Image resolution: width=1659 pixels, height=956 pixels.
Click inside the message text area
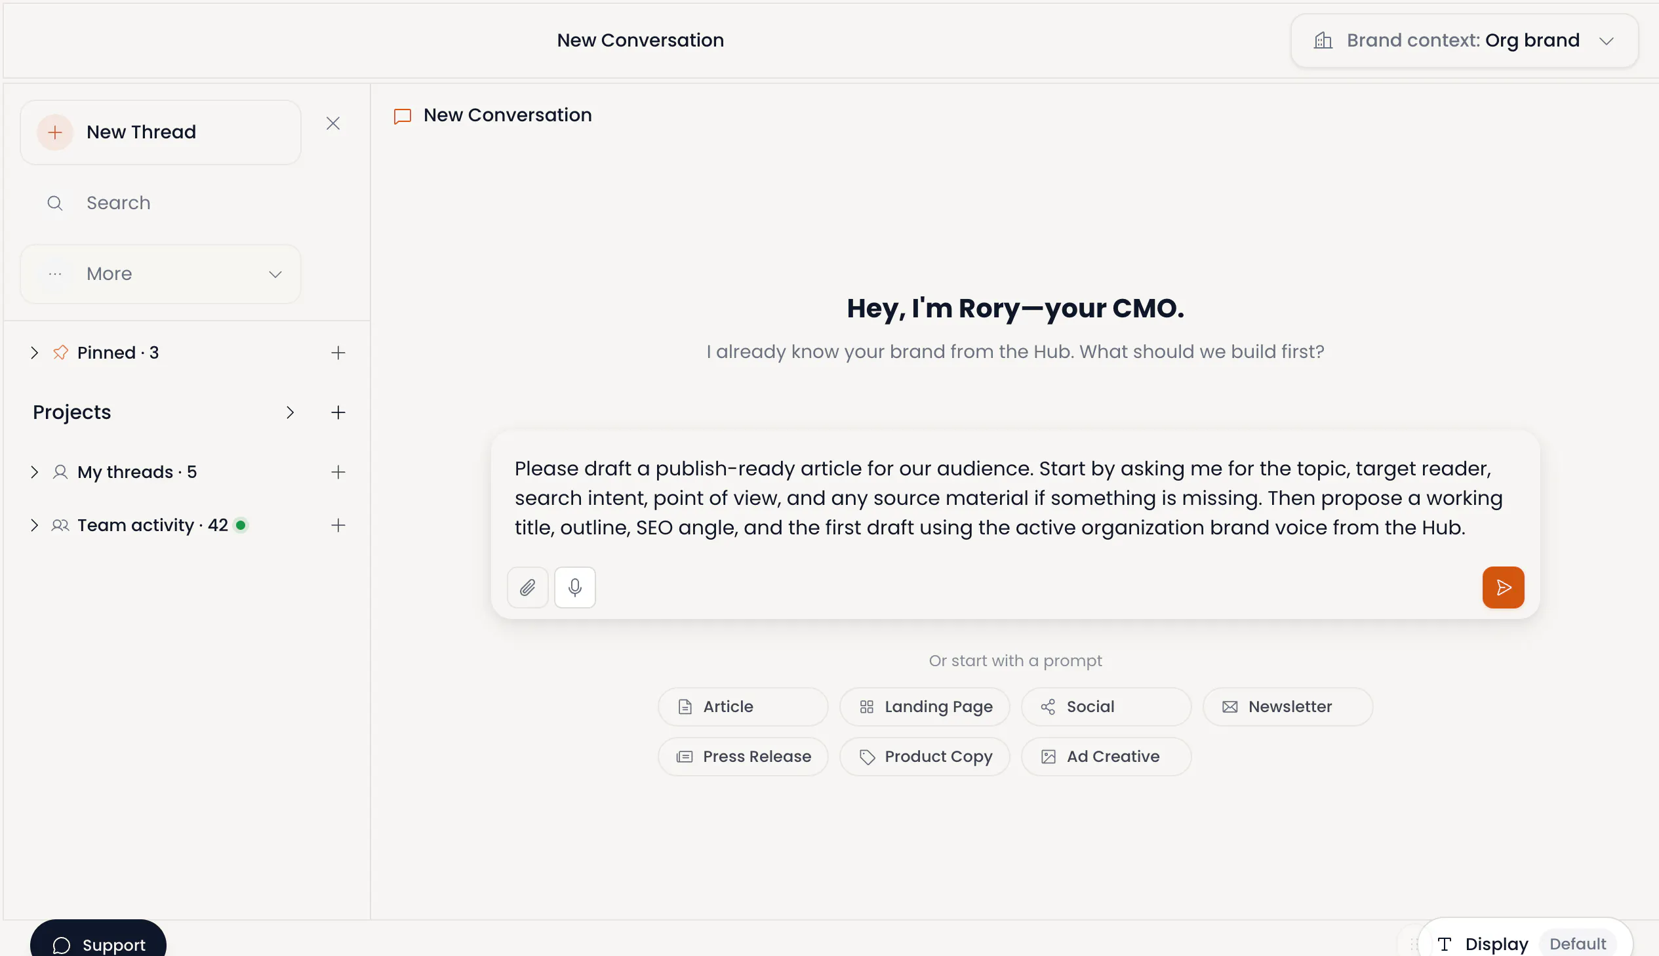click(x=1014, y=498)
